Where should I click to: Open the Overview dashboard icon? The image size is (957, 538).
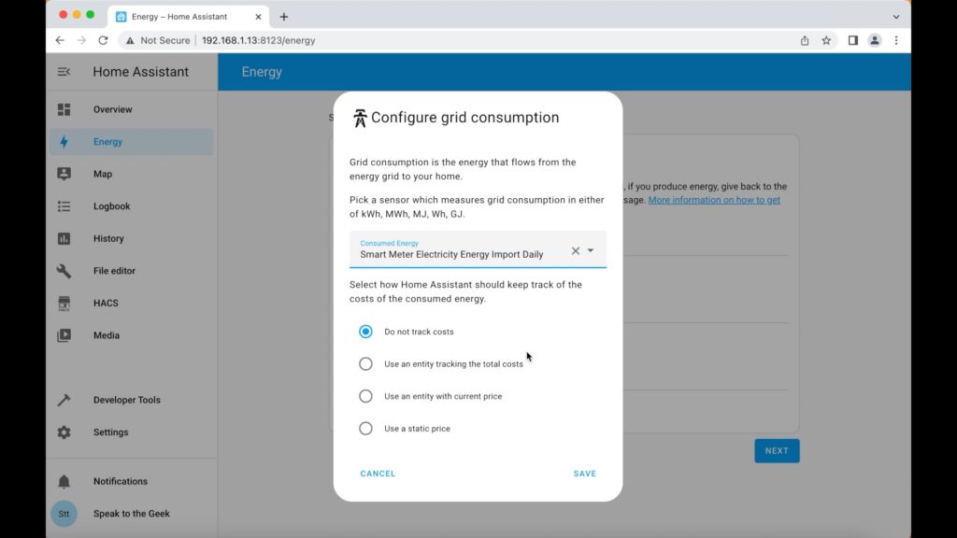tap(64, 109)
